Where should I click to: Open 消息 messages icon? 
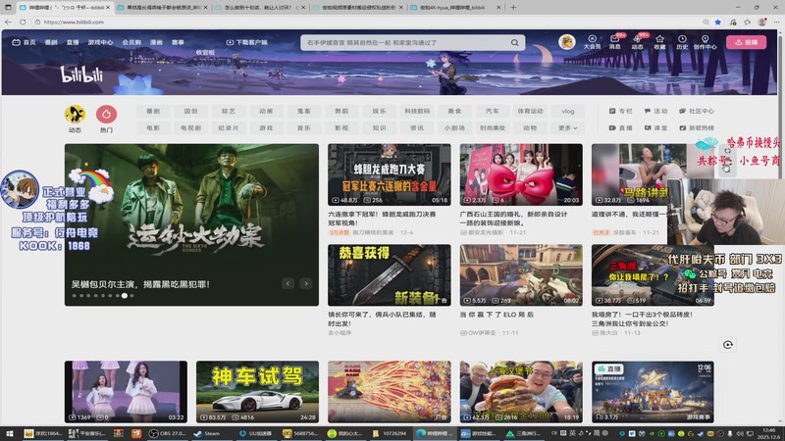pos(615,42)
